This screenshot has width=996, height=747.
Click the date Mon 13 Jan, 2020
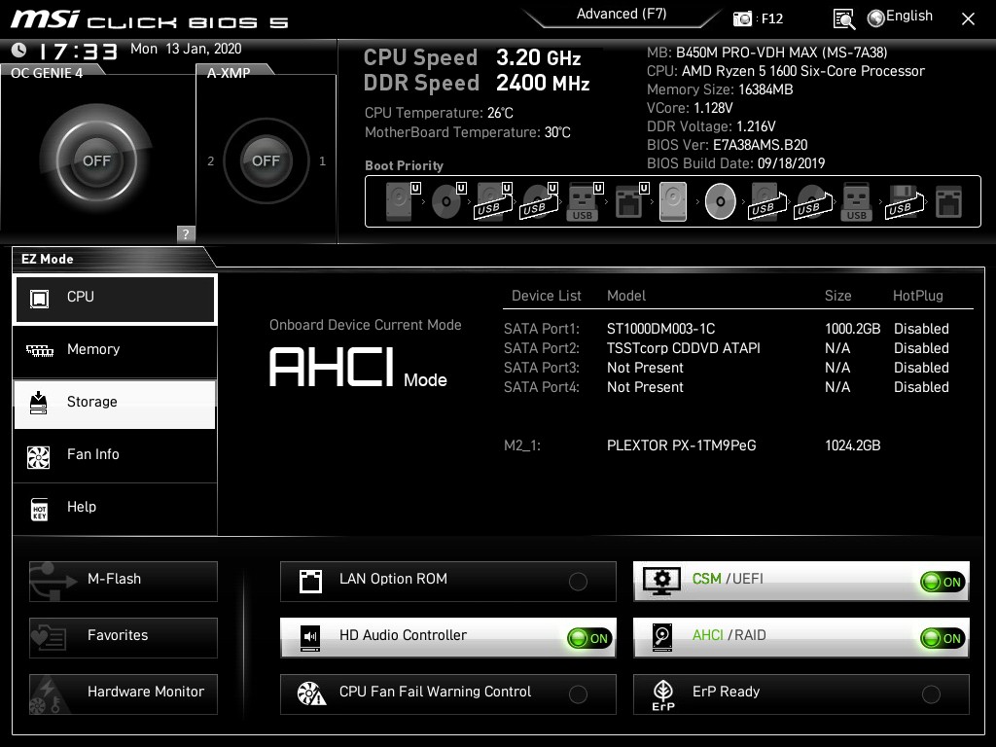pos(186,49)
